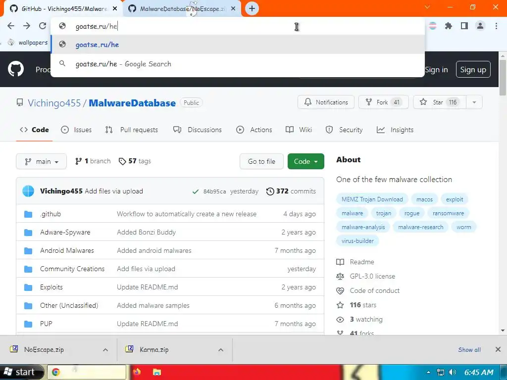Switch to the Insights tab
The height and width of the screenshot is (380, 507).
click(x=395, y=130)
